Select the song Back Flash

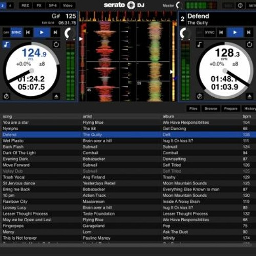tap(13, 147)
